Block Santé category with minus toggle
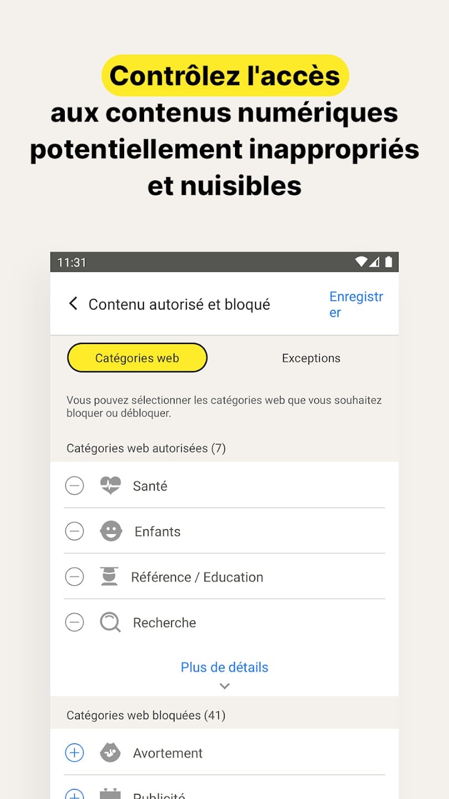Viewport: 449px width, 799px height. click(x=74, y=486)
